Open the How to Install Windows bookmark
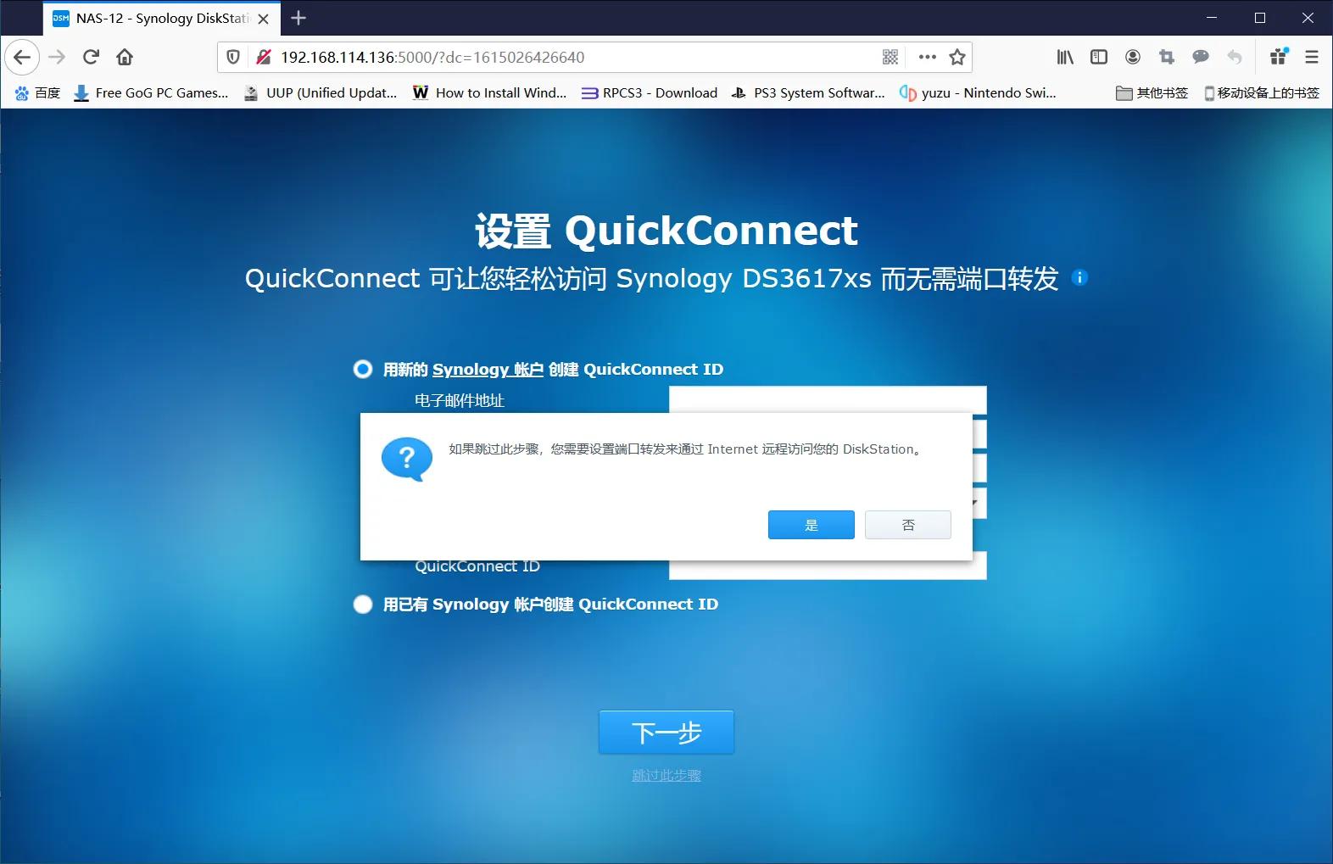The width and height of the screenshot is (1333, 864). coord(489,92)
